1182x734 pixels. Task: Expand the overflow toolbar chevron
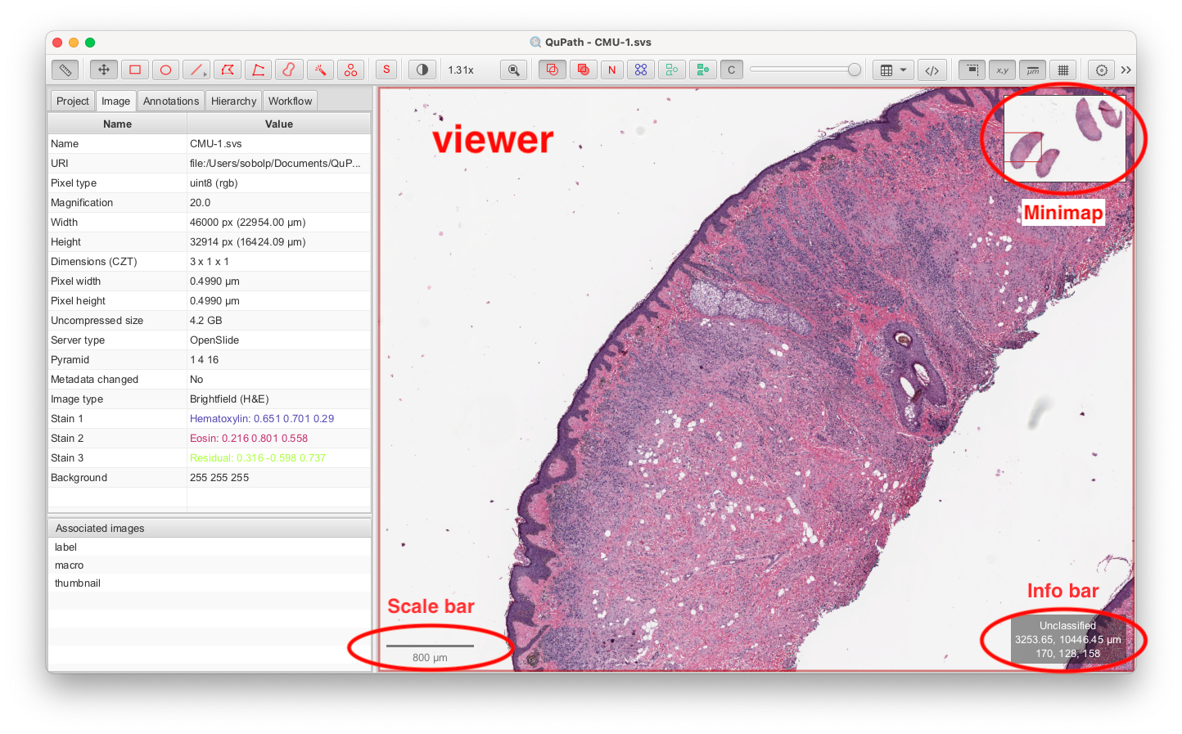click(1126, 70)
